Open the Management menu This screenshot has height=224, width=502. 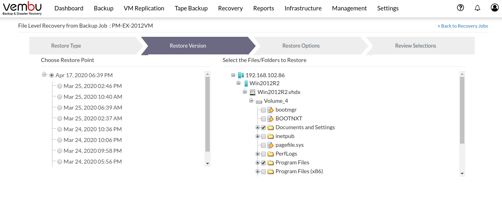click(x=349, y=8)
